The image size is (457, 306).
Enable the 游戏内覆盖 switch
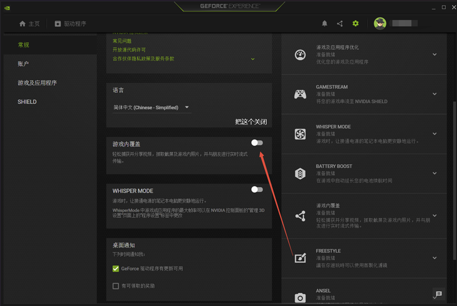tap(257, 142)
